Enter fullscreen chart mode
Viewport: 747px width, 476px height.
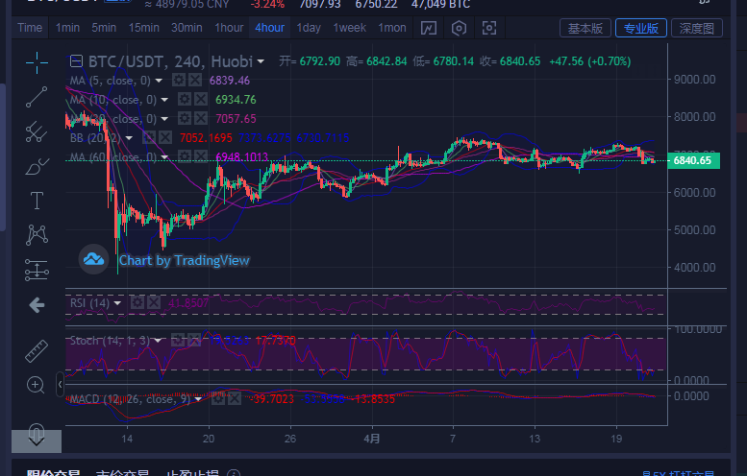(489, 28)
